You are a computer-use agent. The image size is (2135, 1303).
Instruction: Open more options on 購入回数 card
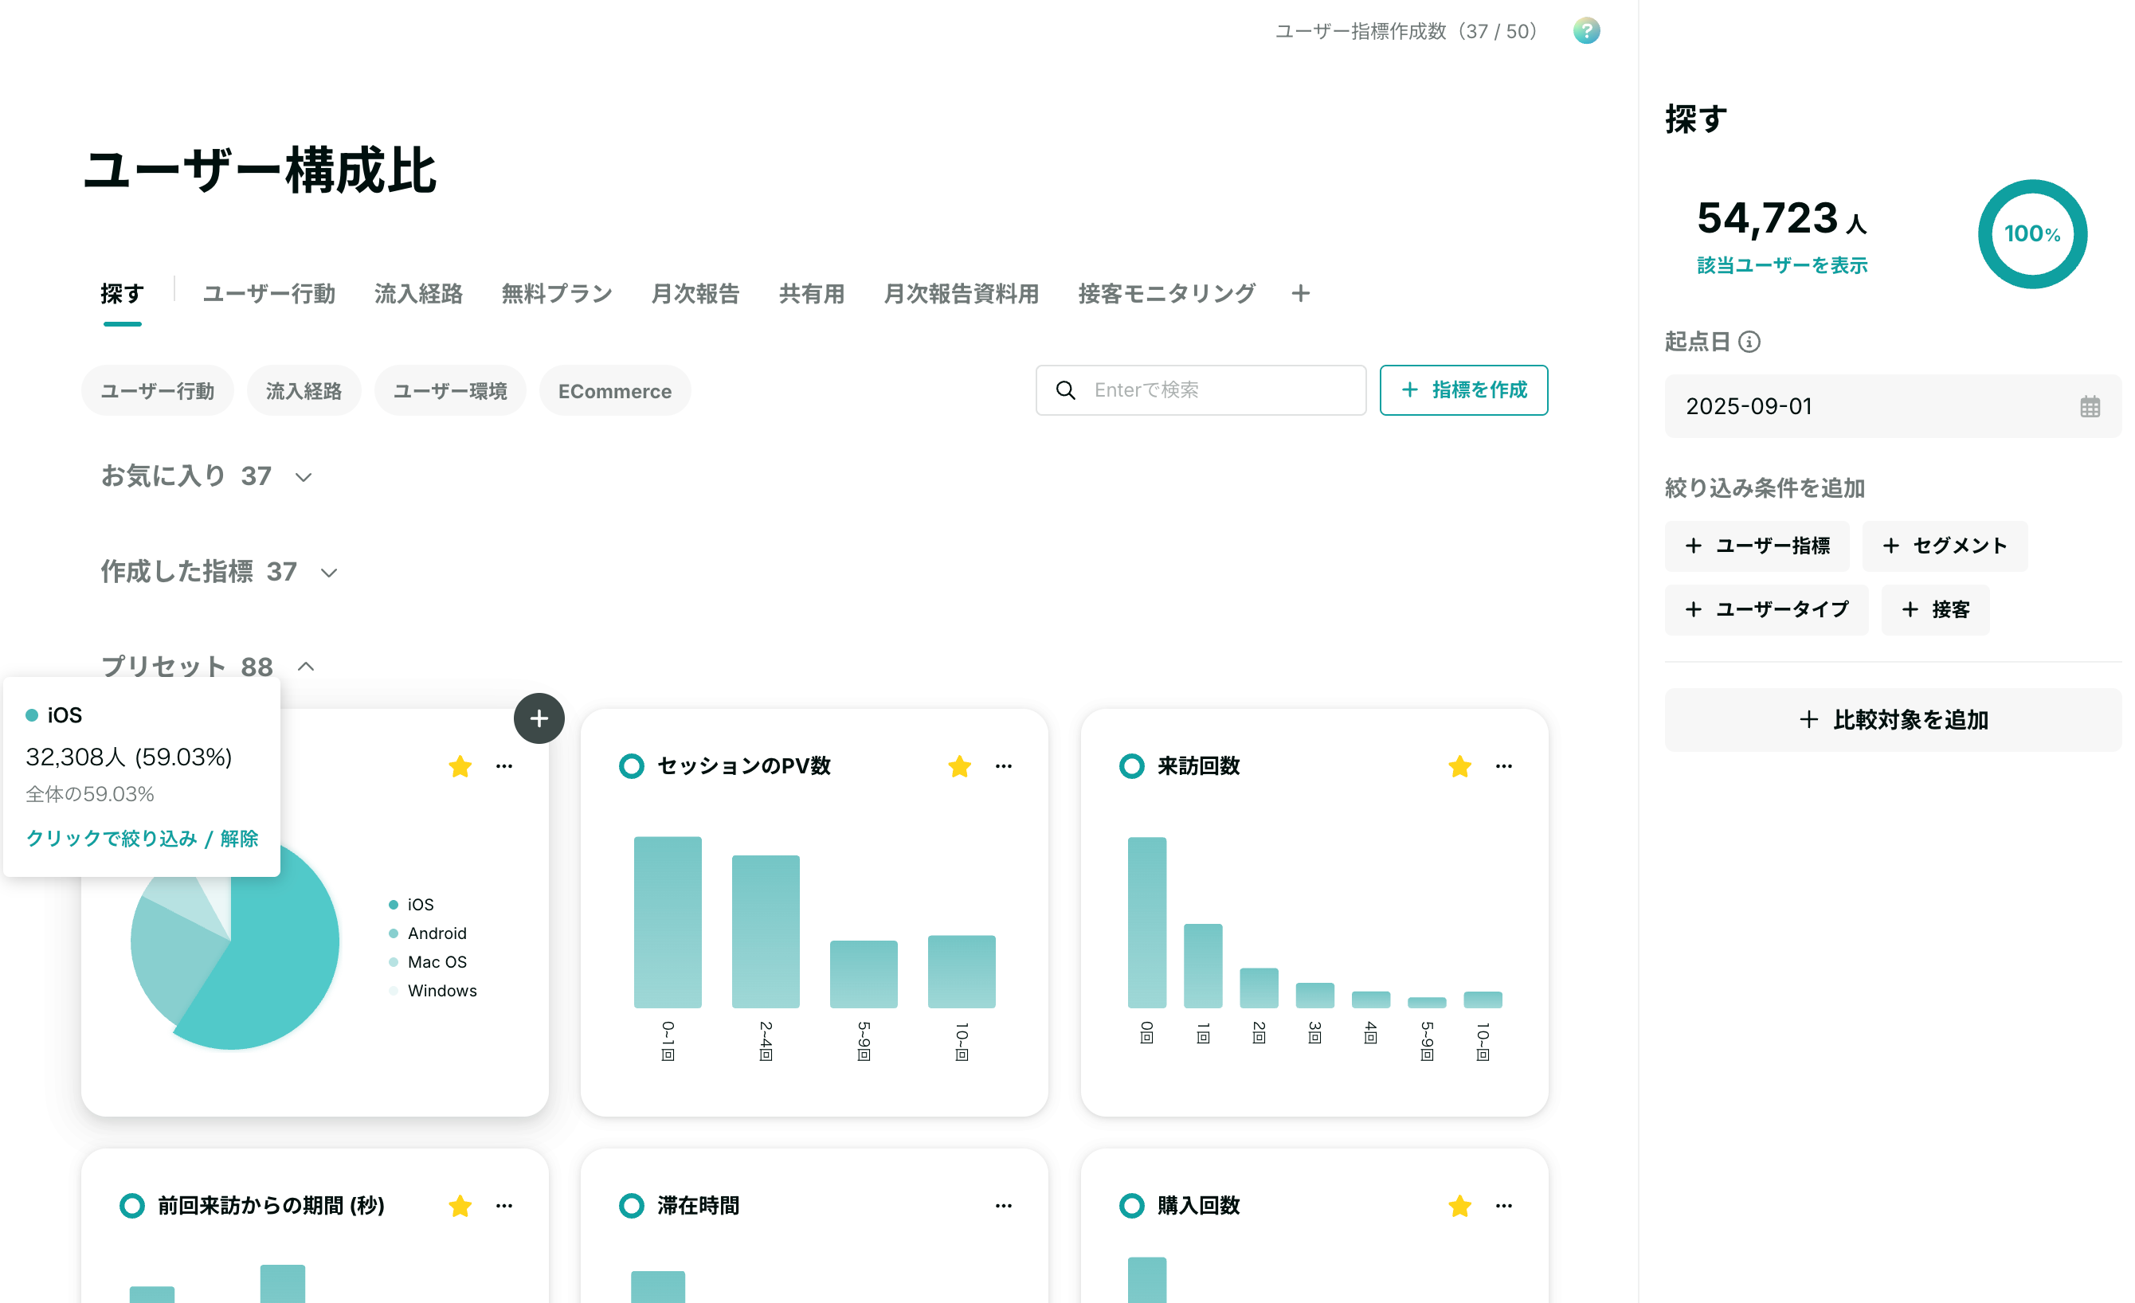1503,1205
